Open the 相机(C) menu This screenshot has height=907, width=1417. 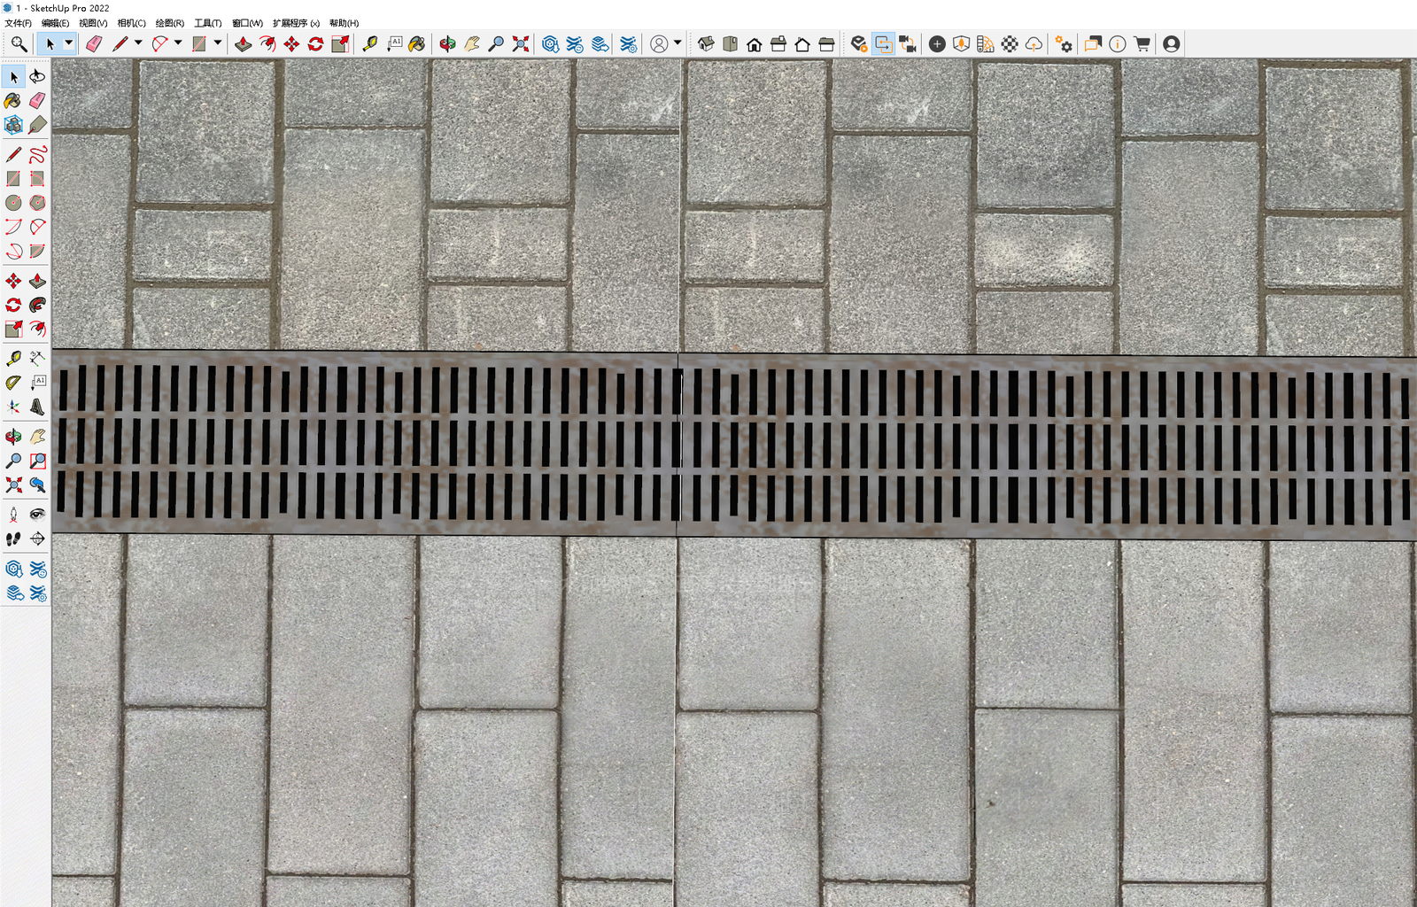tap(131, 23)
